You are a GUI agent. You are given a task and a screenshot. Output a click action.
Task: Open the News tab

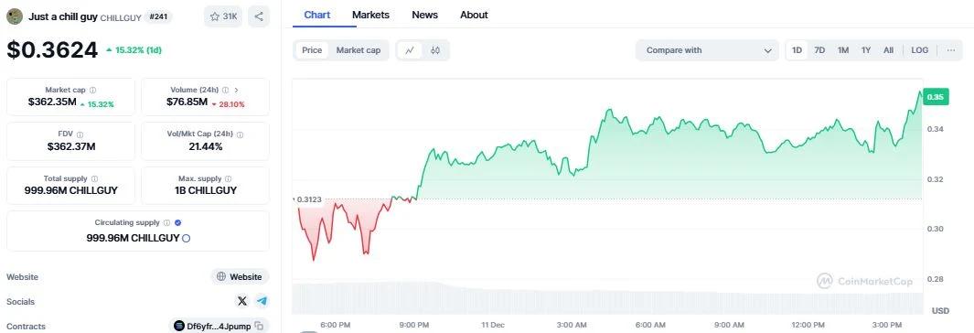425,15
